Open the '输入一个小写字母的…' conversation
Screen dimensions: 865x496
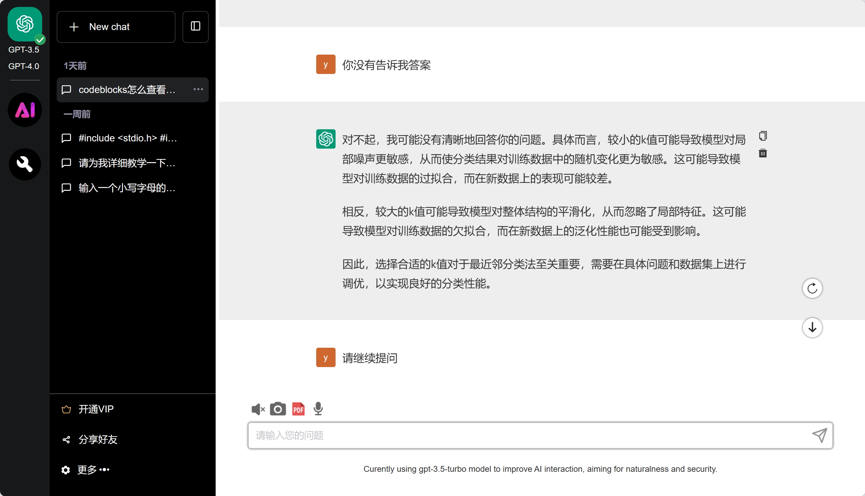coord(127,188)
